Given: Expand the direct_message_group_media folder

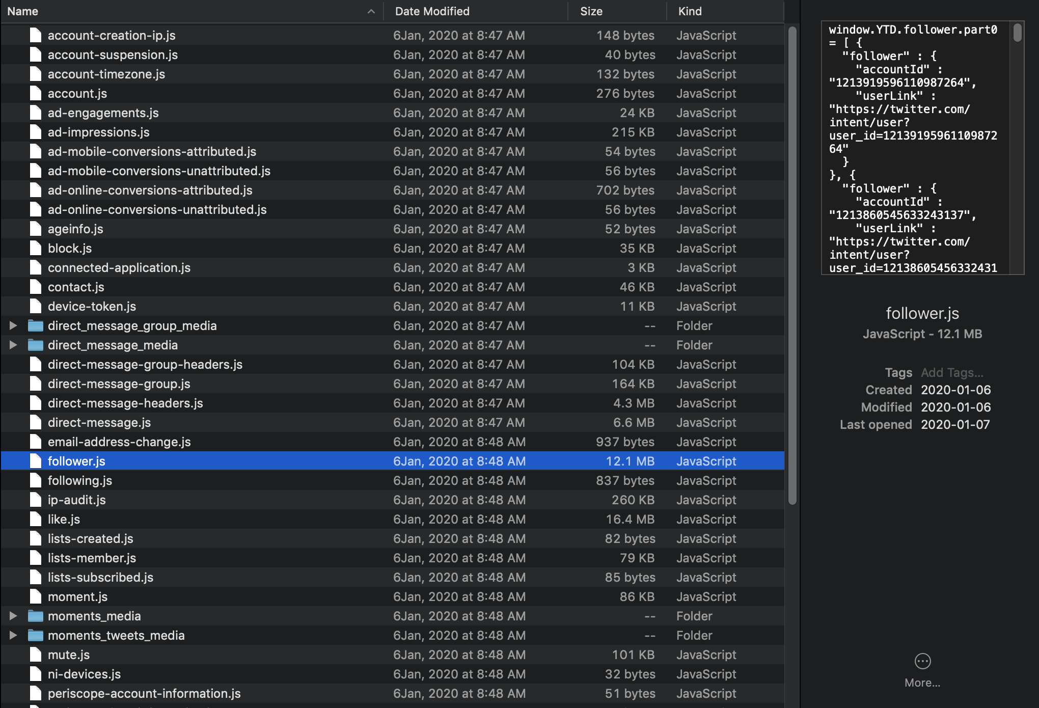Looking at the screenshot, I should pos(13,325).
